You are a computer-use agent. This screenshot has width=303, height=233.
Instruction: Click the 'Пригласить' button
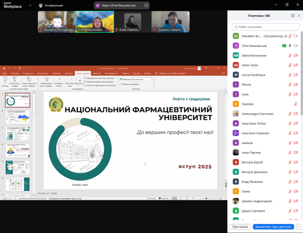tap(240, 227)
